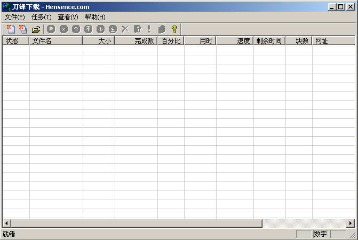Click the 剩余时间 column header

click(x=269, y=41)
